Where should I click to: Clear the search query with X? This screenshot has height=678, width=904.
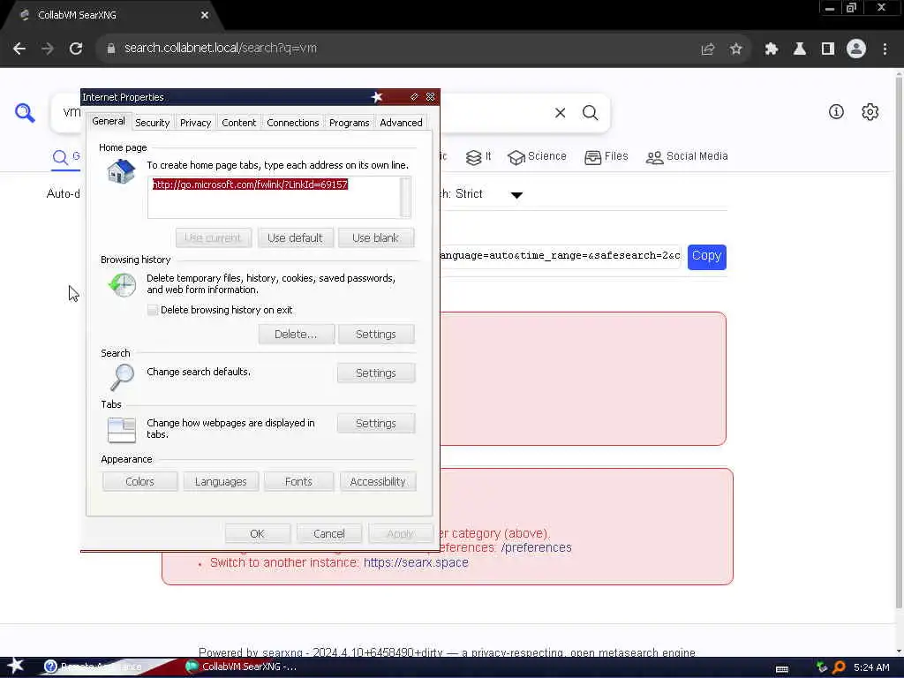click(x=560, y=113)
